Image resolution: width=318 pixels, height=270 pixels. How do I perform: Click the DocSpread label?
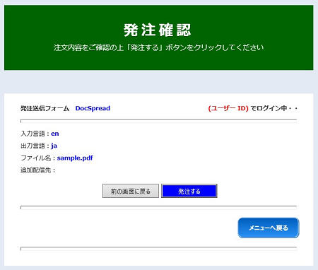point(93,108)
